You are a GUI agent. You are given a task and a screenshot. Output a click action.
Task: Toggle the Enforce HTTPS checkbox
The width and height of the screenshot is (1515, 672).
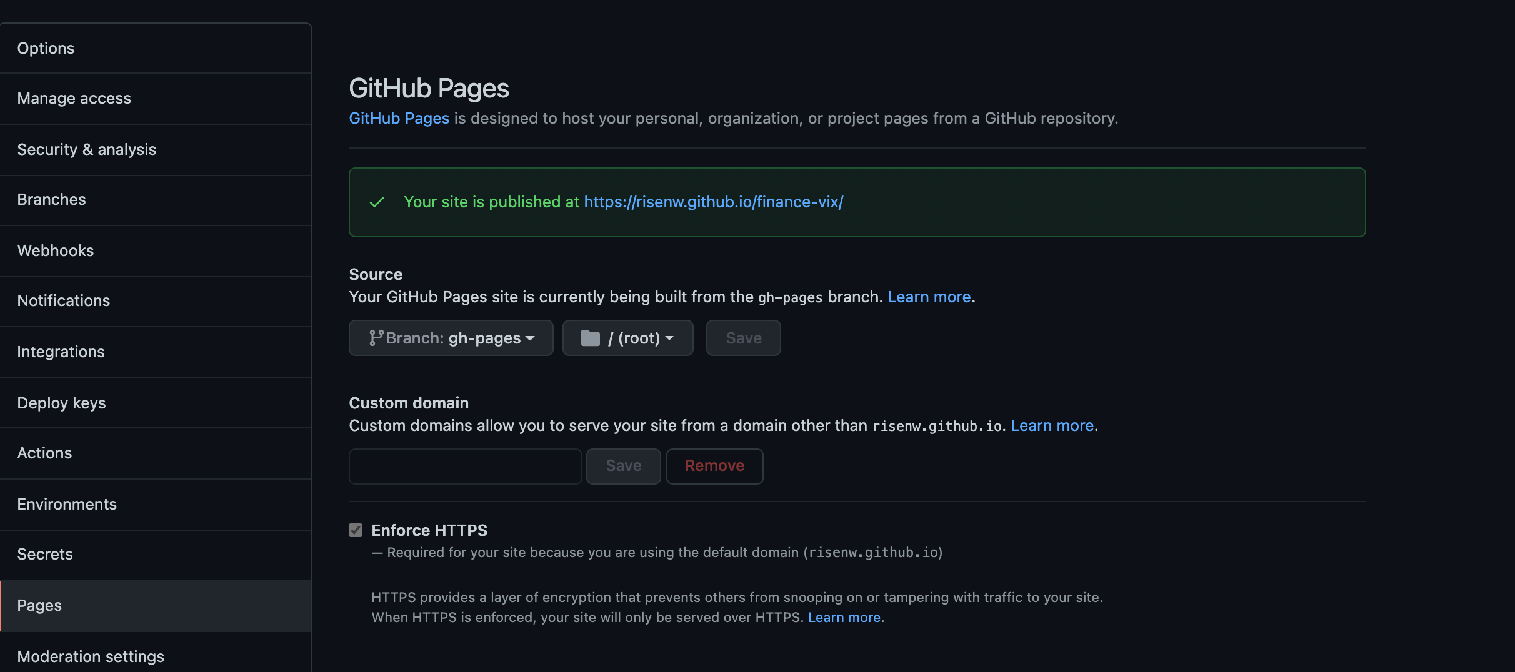pos(356,530)
